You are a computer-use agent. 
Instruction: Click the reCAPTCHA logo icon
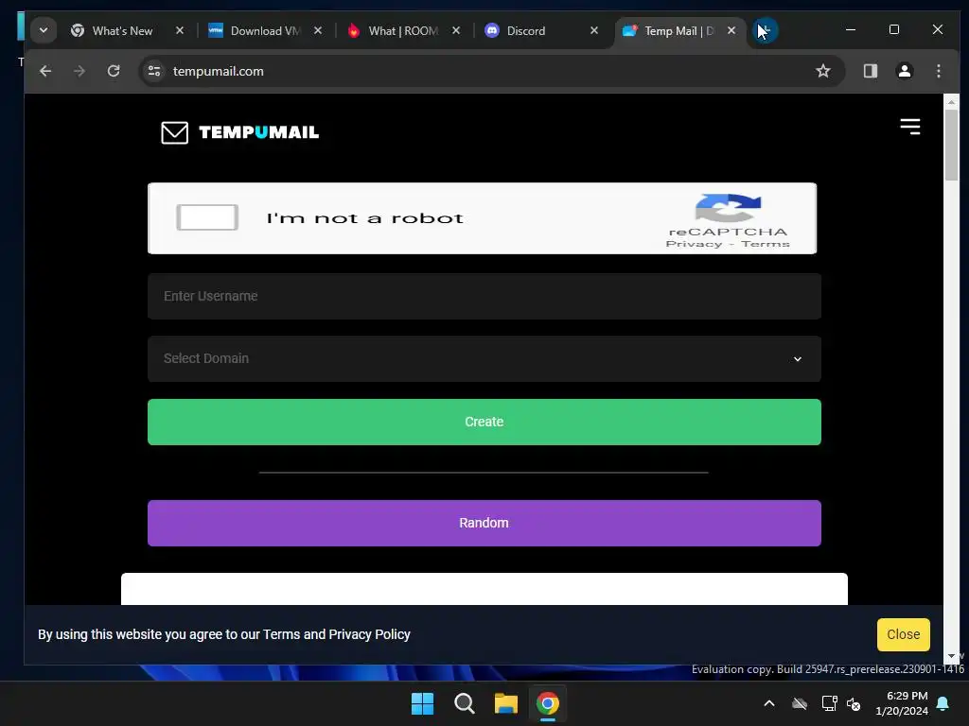(728, 207)
